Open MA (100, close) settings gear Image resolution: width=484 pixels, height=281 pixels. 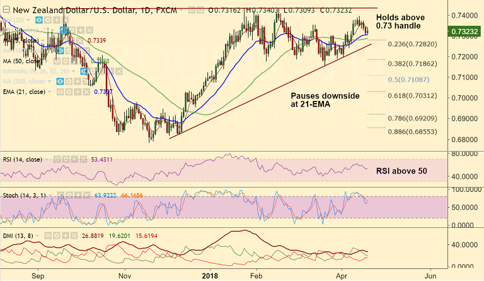point(69,51)
